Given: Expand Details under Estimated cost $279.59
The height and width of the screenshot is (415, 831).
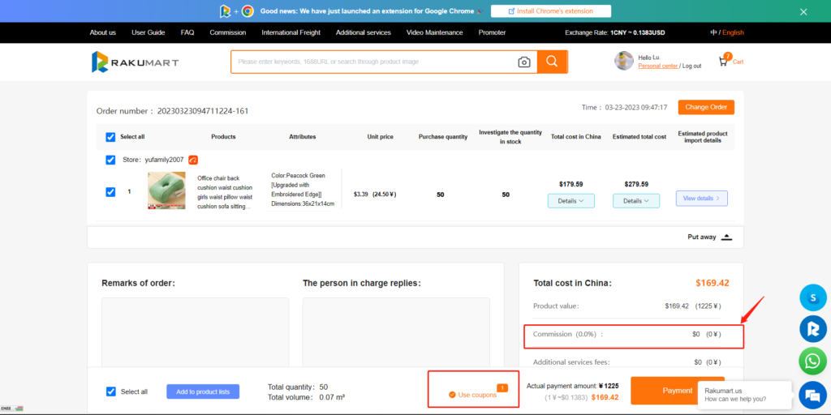Looking at the screenshot, I should click(636, 201).
